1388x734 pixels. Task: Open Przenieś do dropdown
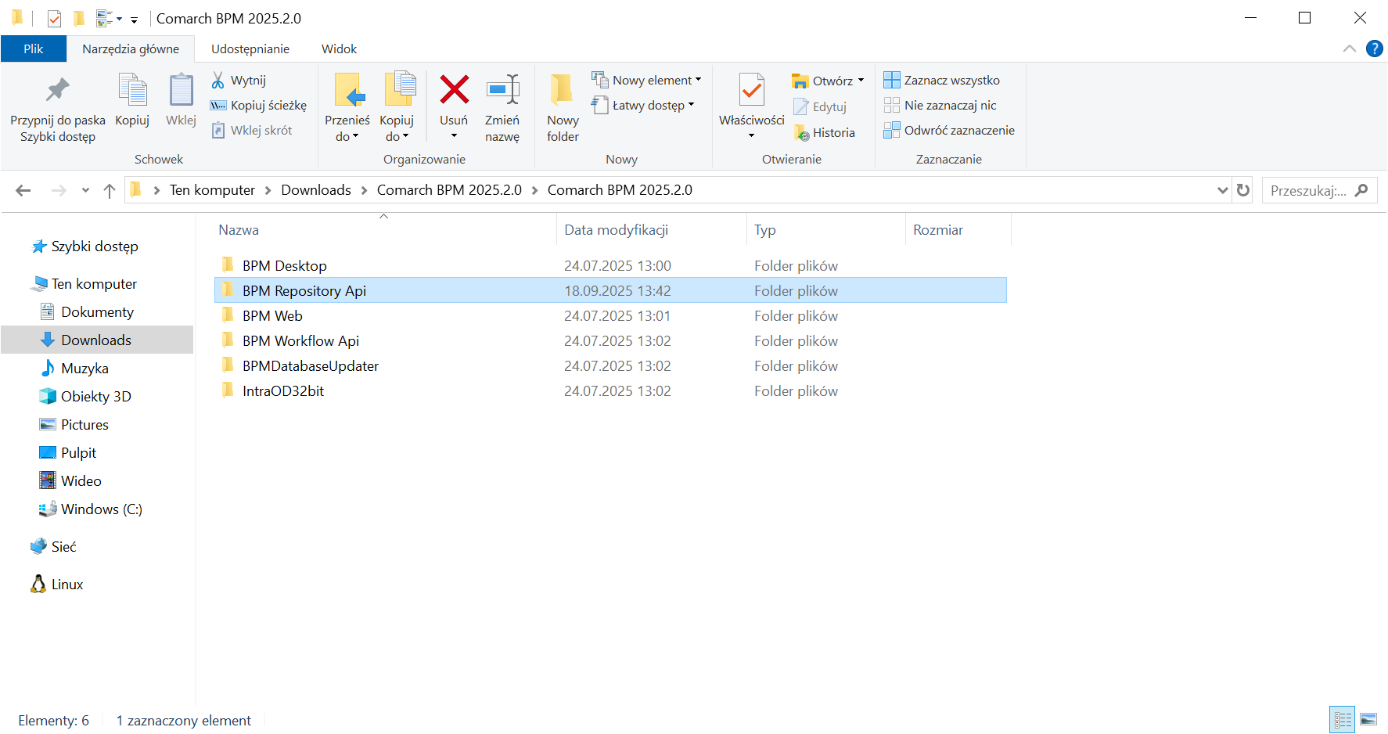347,108
